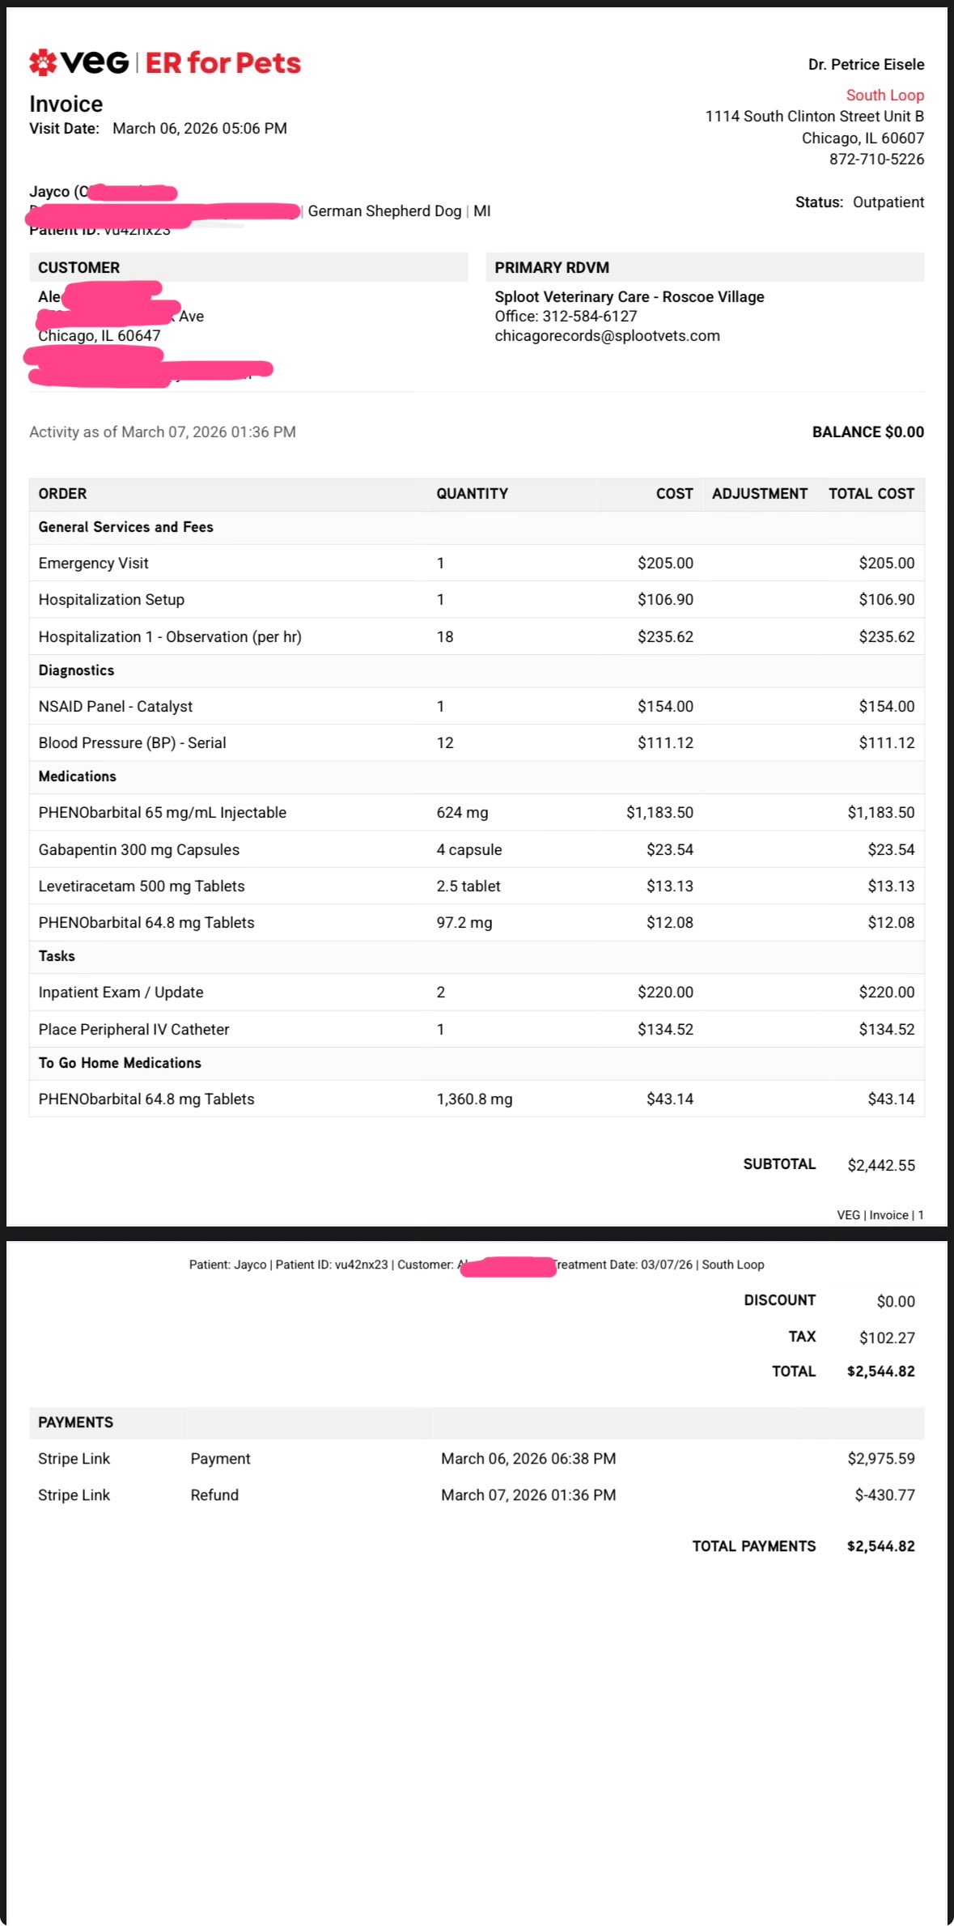The width and height of the screenshot is (954, 1926).
Task: Click the Place Peripheral IV Catheter item
Action: click(x=134, y=1030)
